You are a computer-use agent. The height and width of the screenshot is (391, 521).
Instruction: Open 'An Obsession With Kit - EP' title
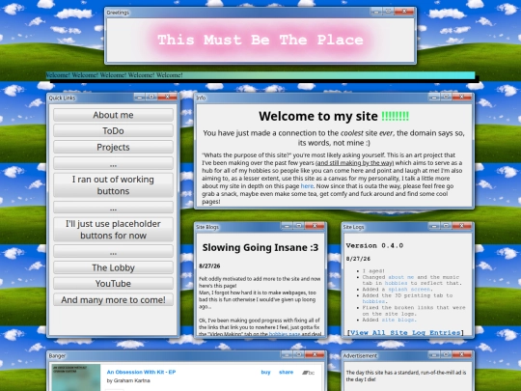click(141, 372)
